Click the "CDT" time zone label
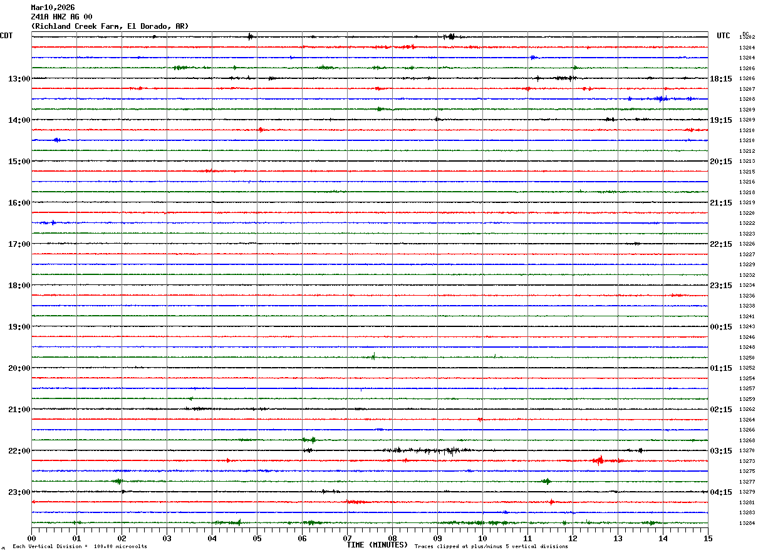The width and height of the screenshot is (758, 555). pos(6,36)
